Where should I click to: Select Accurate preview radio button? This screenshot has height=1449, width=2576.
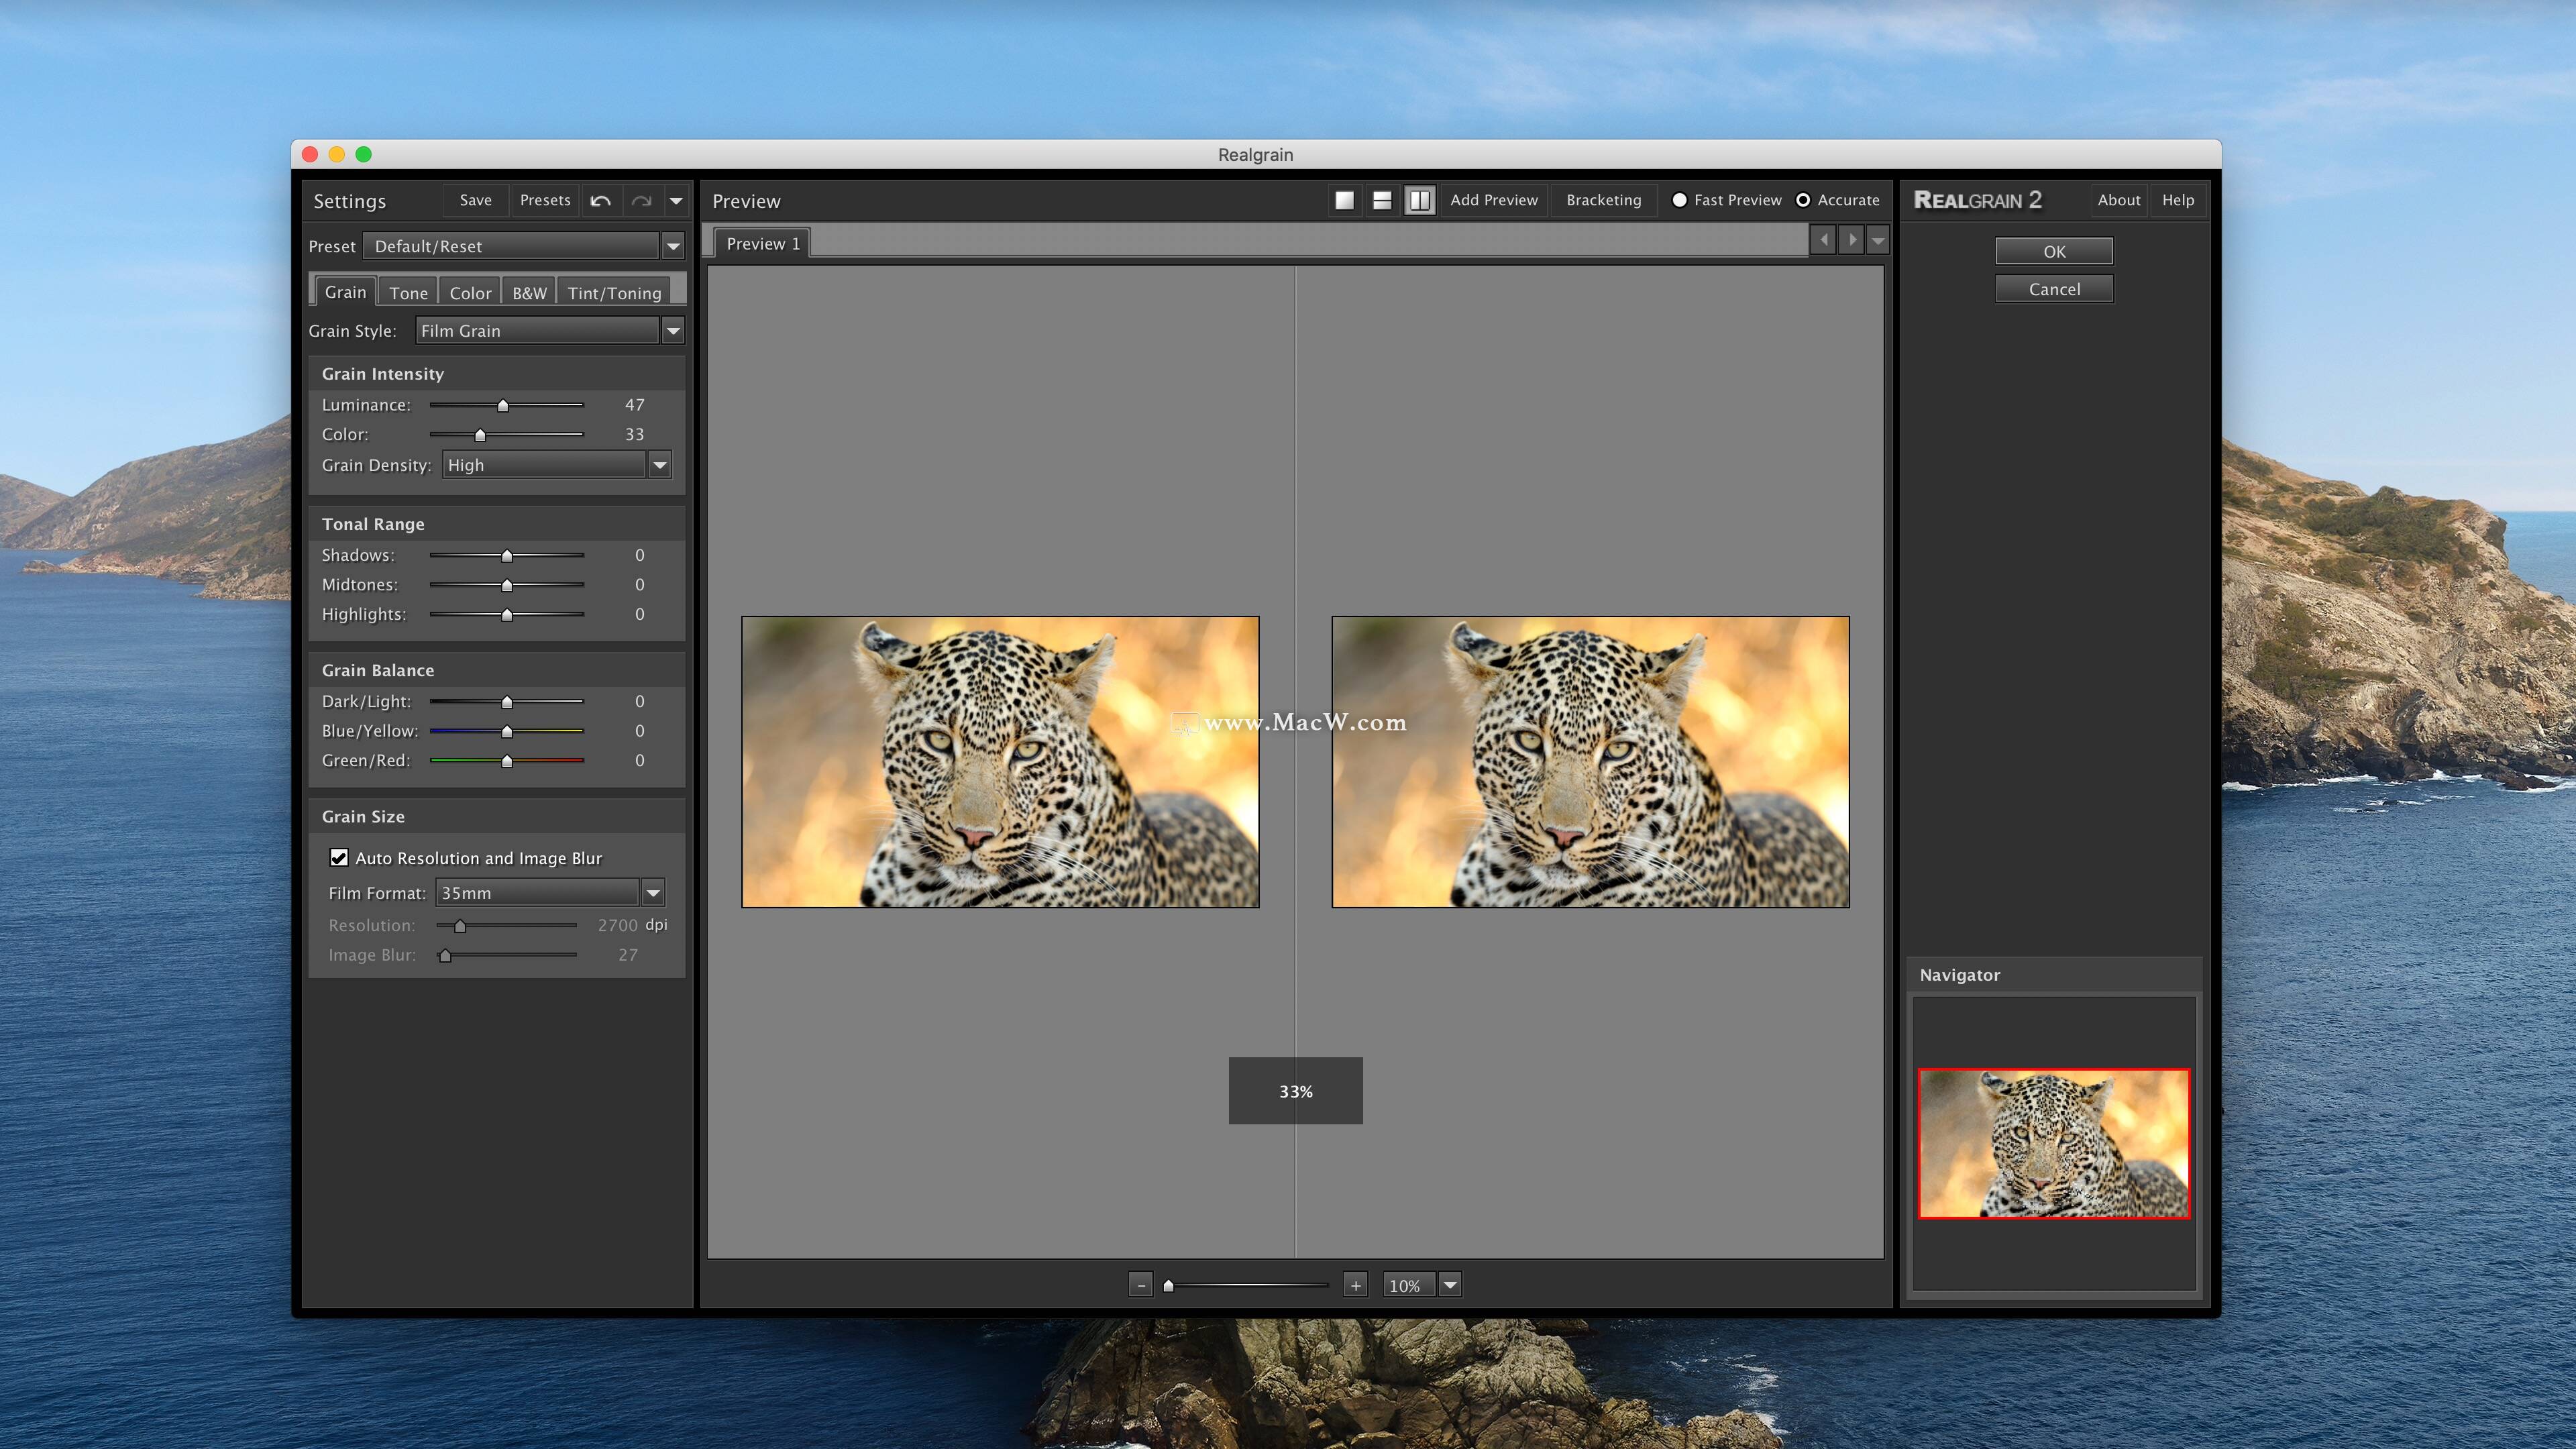tap(1803, 200)
